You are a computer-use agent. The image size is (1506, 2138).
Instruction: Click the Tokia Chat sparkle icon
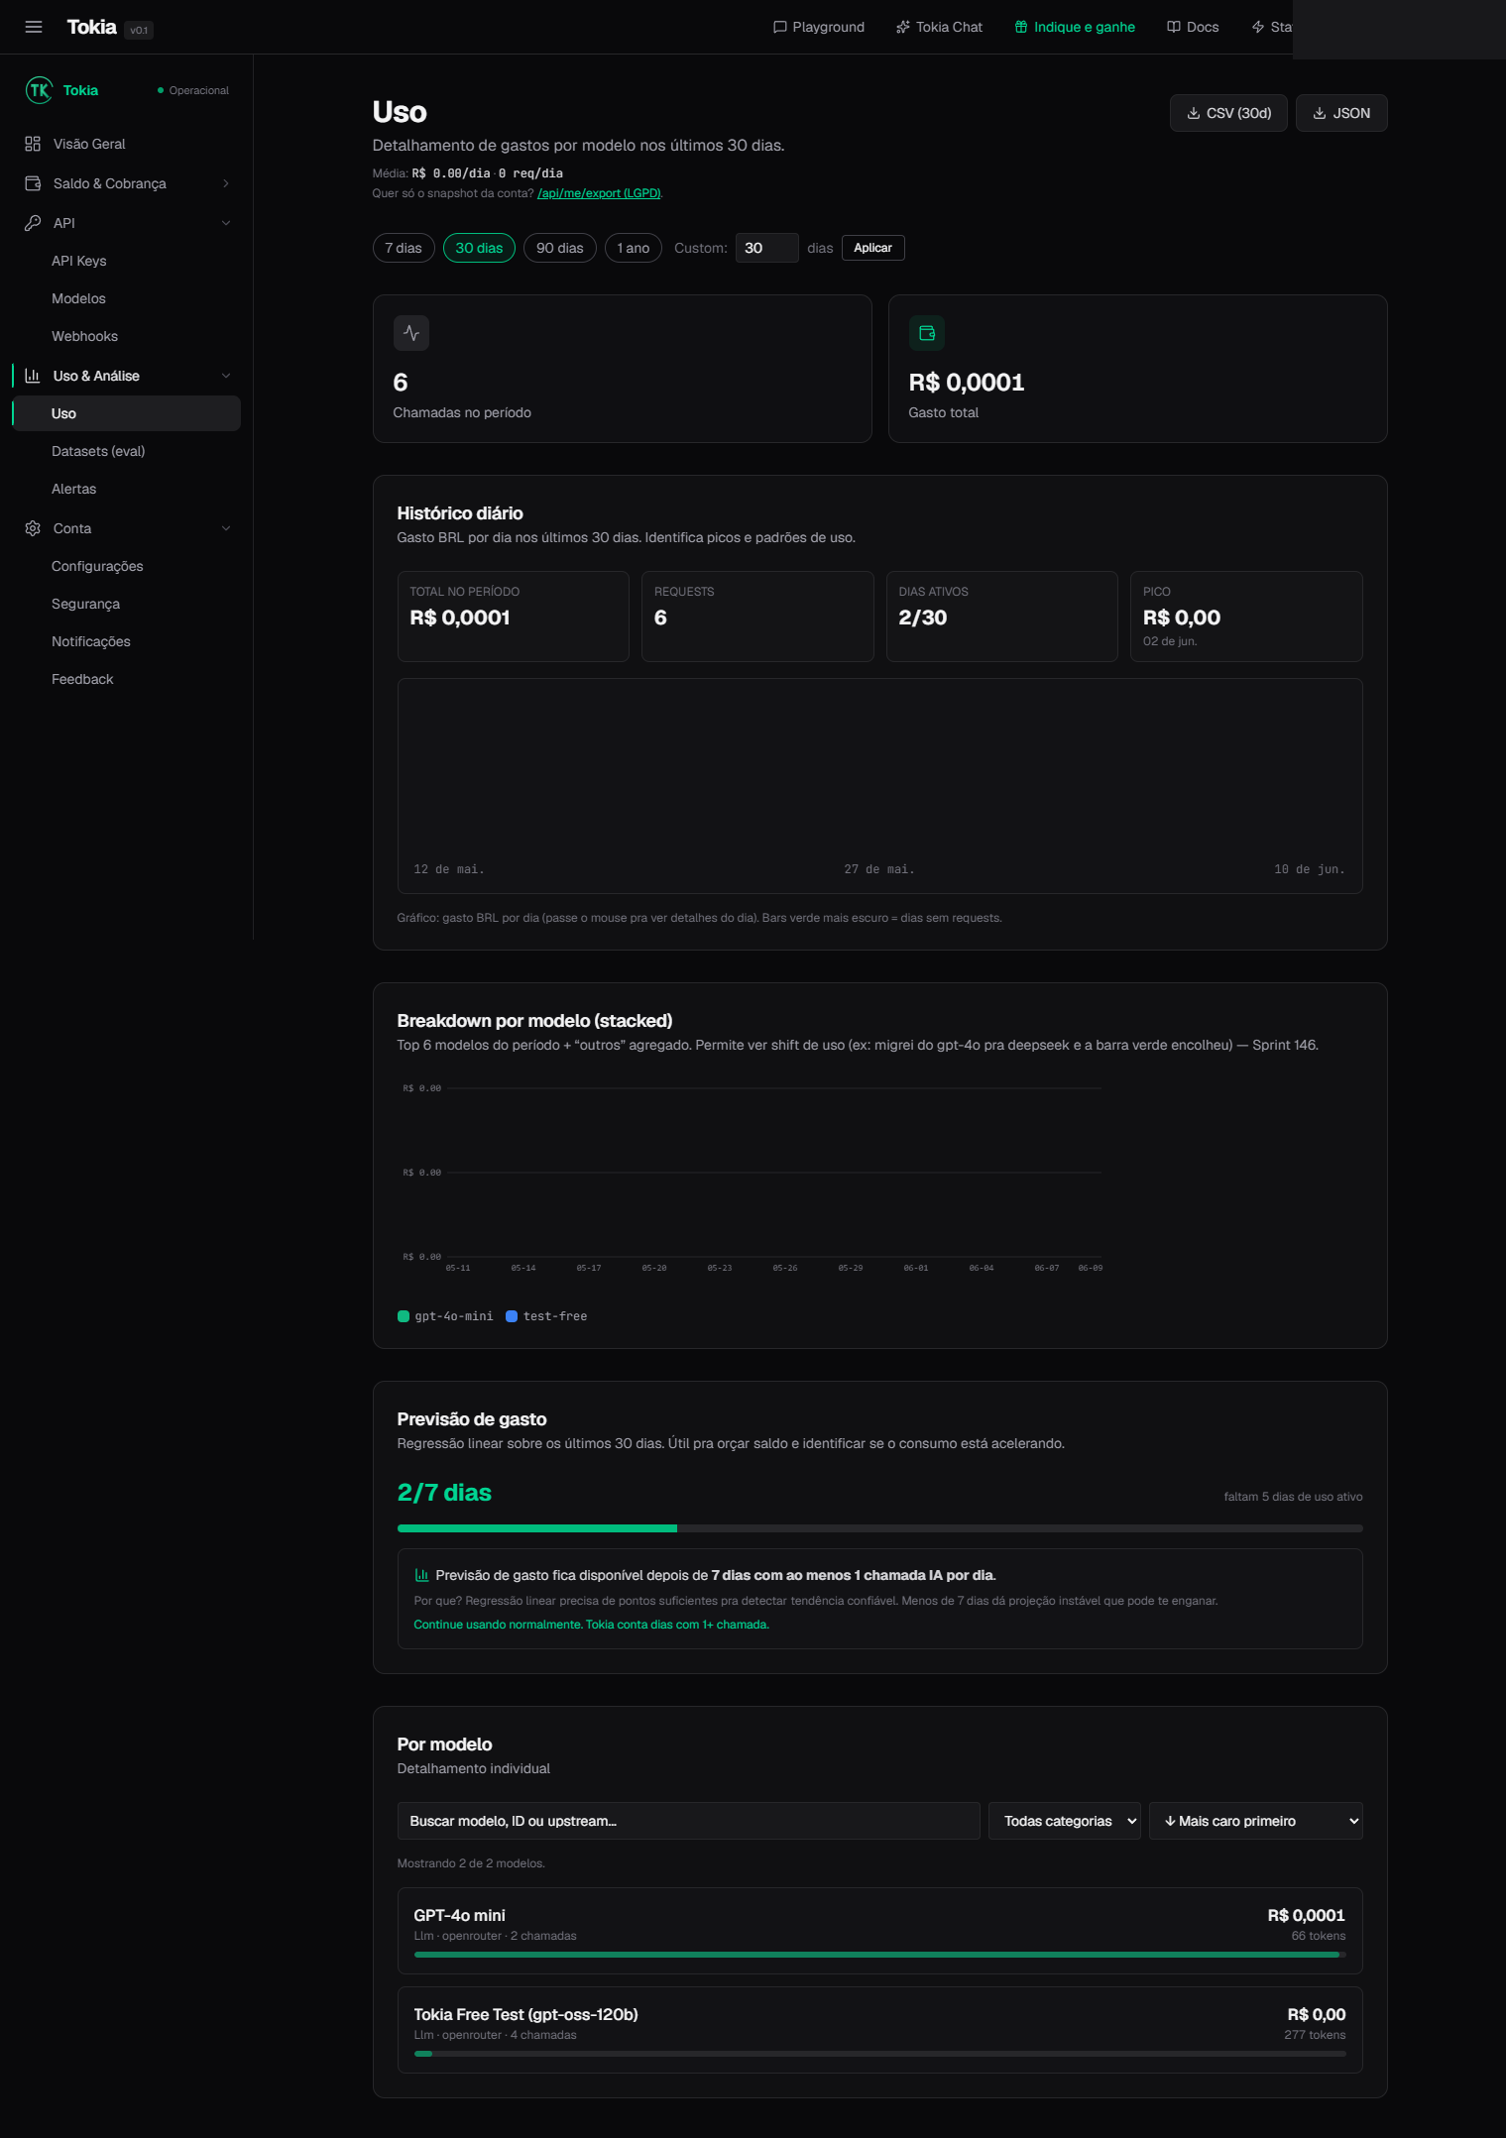[x=903, y=27]
